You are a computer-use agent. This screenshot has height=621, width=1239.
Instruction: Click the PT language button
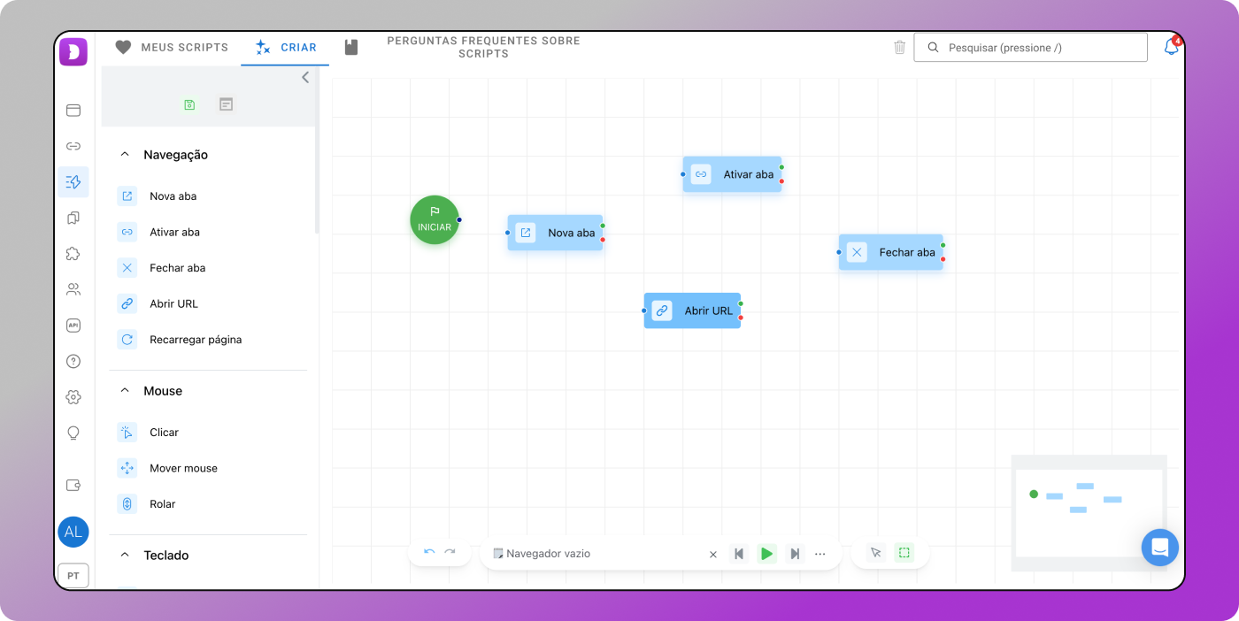pos(73,576)
